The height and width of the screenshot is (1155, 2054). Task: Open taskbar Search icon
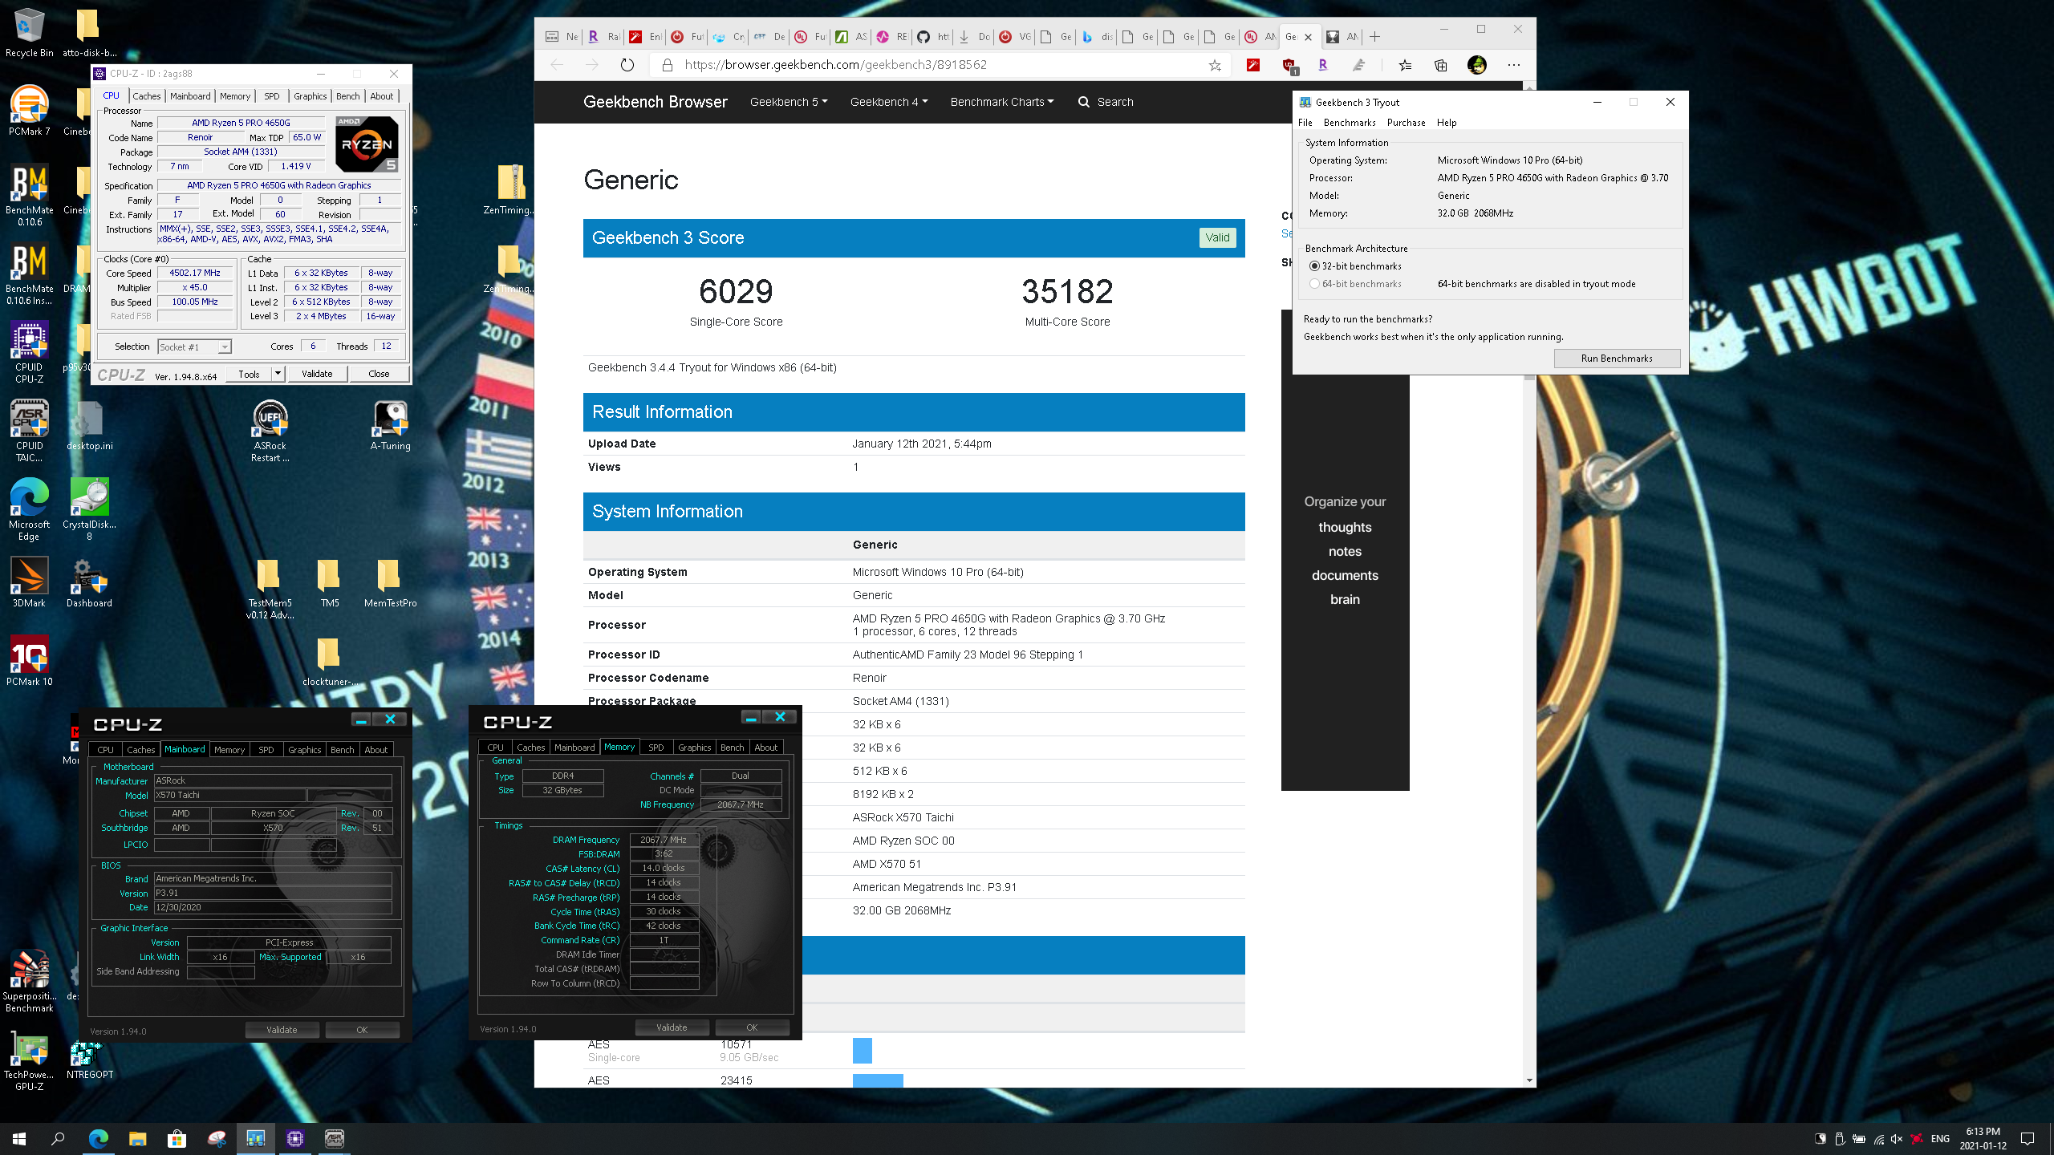pyautogui.click(x=58, y=1138)
